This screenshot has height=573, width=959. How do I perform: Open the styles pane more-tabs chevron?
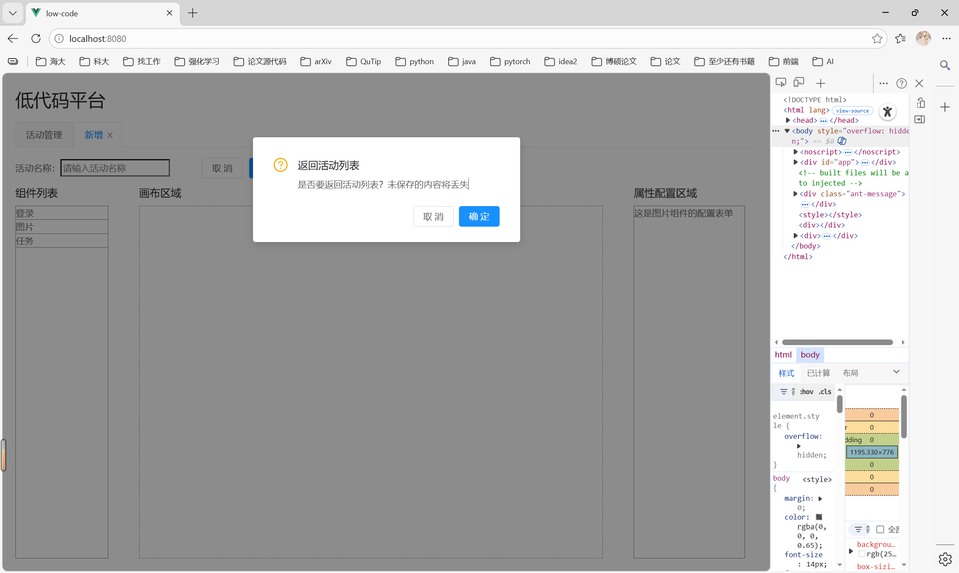(896, 372)
